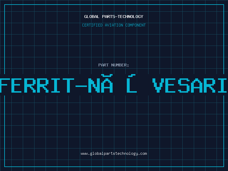Click the S in VESARI
228x171 pixels.
[184, 85]
